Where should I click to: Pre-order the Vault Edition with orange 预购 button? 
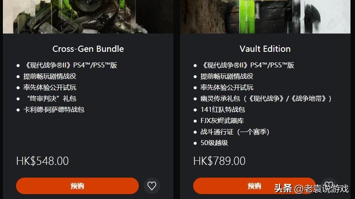click(255, 186)
